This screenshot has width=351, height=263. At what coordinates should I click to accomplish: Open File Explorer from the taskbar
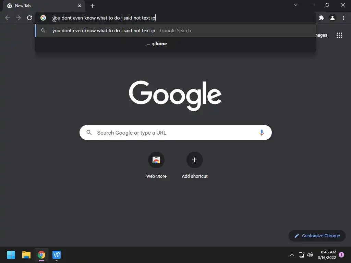coord(26,255)
